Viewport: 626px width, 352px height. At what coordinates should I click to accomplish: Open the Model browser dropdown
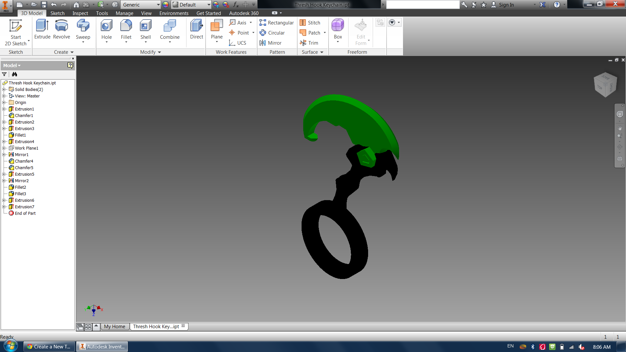click(12, 65)
